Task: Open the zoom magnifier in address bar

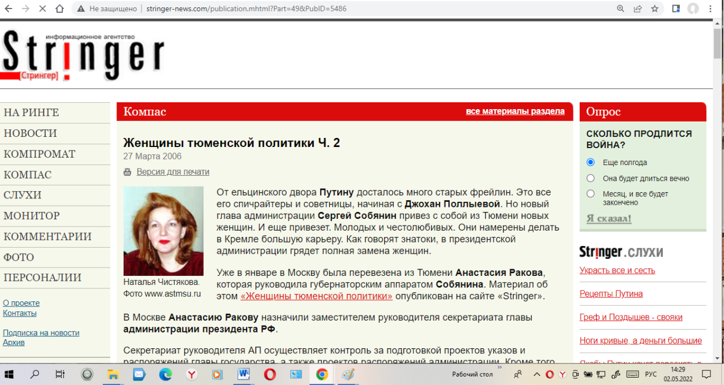Action: coord(620,8)
